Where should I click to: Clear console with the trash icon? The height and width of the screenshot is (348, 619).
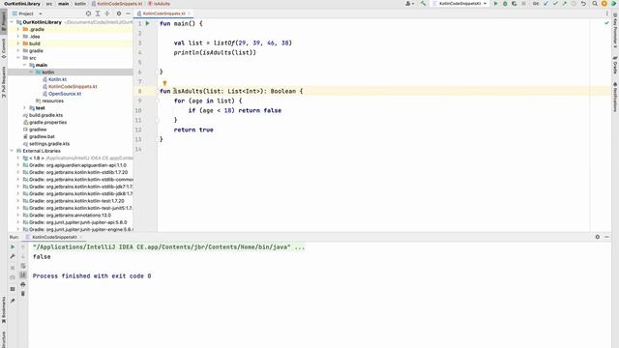(x=23, y=294)
